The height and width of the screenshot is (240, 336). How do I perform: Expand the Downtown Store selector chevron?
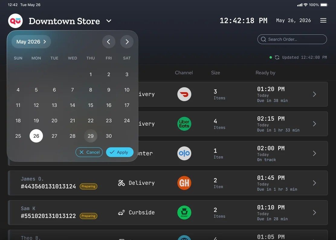pos(109,21)
